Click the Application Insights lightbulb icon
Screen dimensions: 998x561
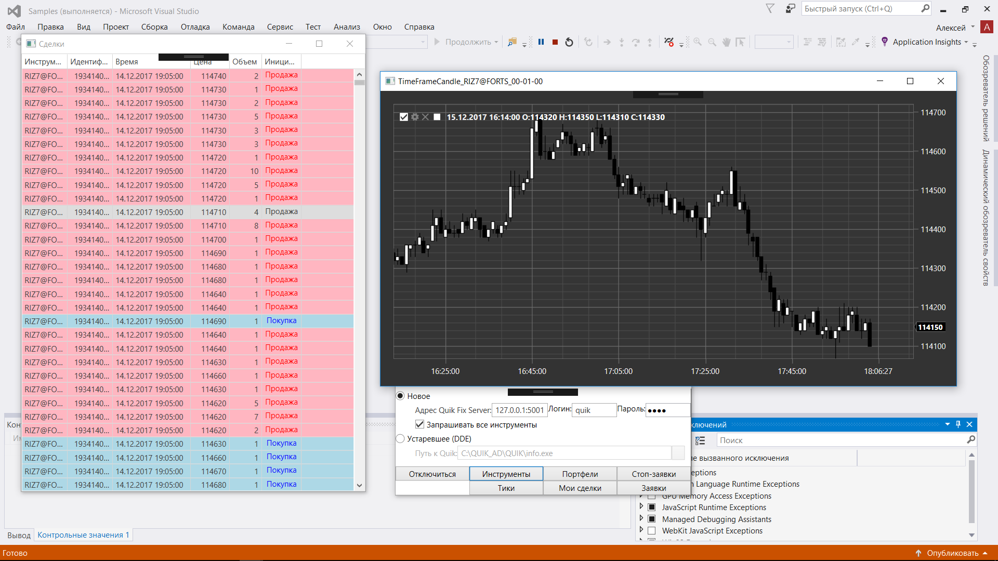[x=885, y=42]
